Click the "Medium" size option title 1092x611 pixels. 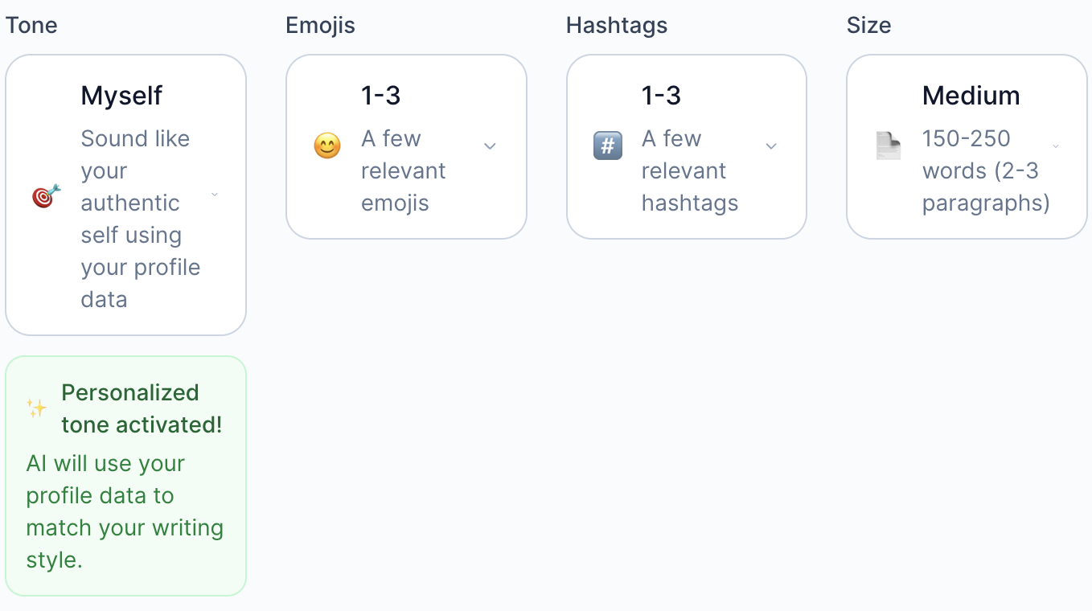(x=971, y=96)
